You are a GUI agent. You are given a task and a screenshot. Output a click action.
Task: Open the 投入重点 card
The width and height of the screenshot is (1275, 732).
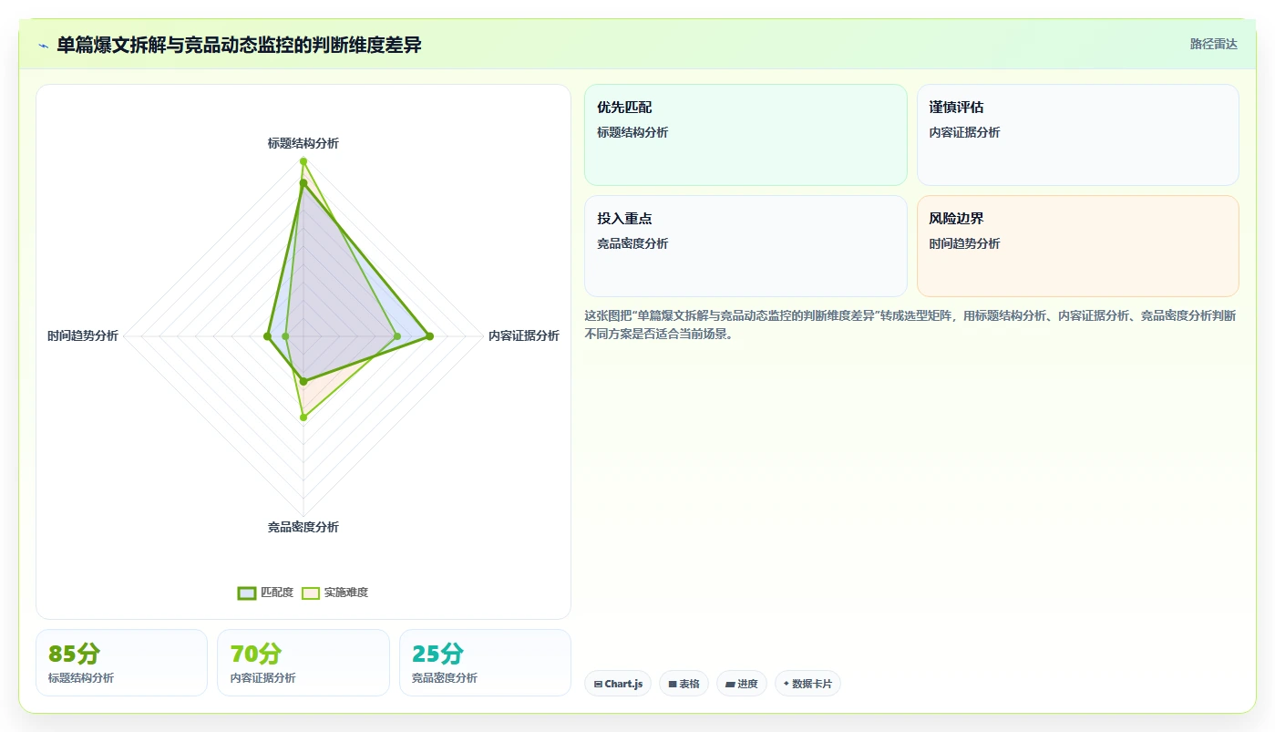point(745,246)
